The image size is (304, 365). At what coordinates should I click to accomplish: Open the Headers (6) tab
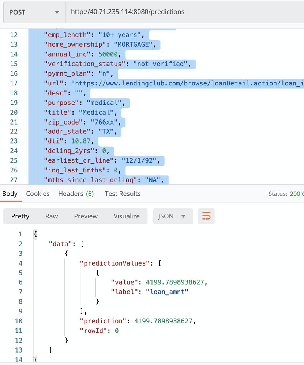point(76,194)
